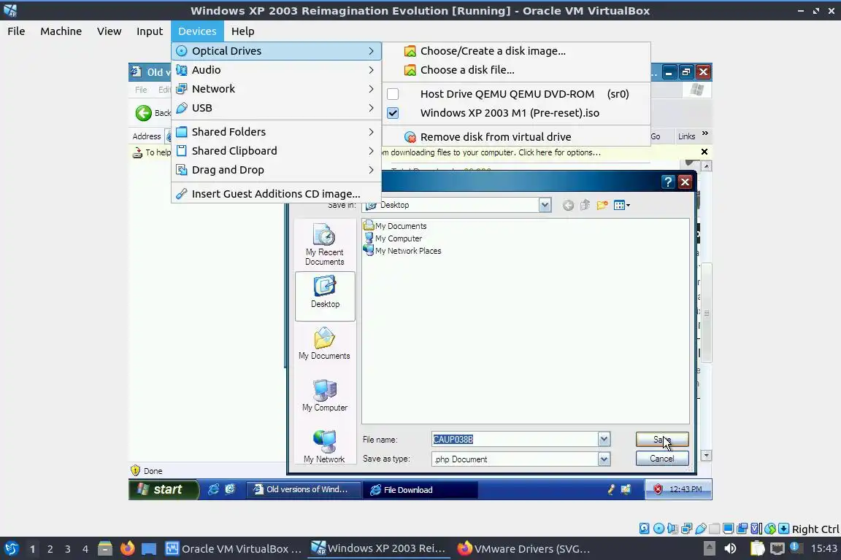
Task: Click the host volume speaker icon
Action: [730, 548]
